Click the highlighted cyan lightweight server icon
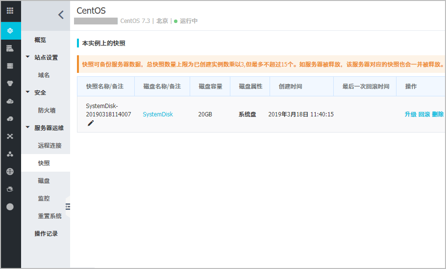 point(10,31)
